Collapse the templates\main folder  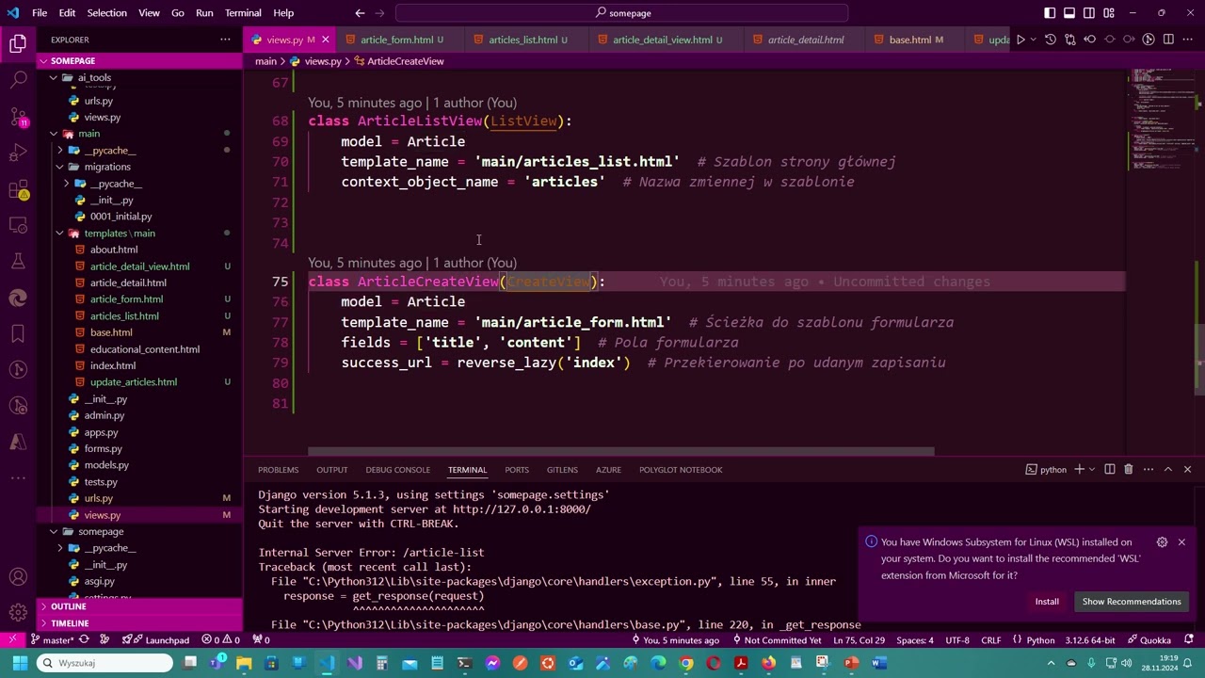[x=140, y=233]
